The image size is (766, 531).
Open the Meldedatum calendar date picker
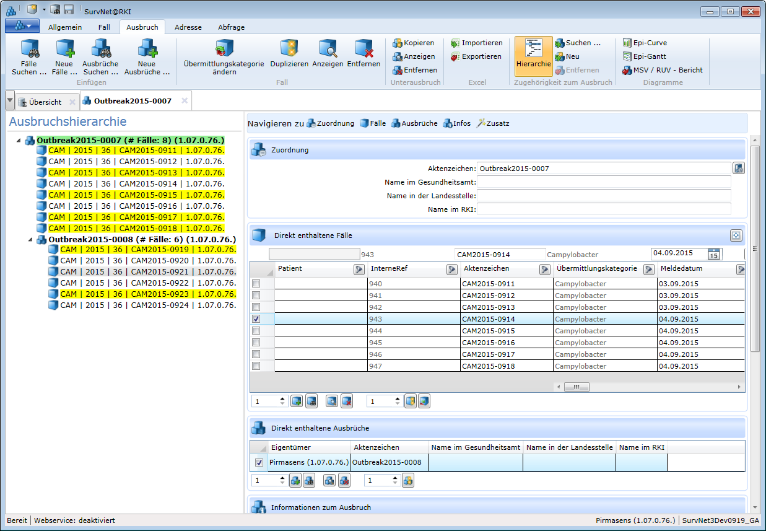coord(713,254)
